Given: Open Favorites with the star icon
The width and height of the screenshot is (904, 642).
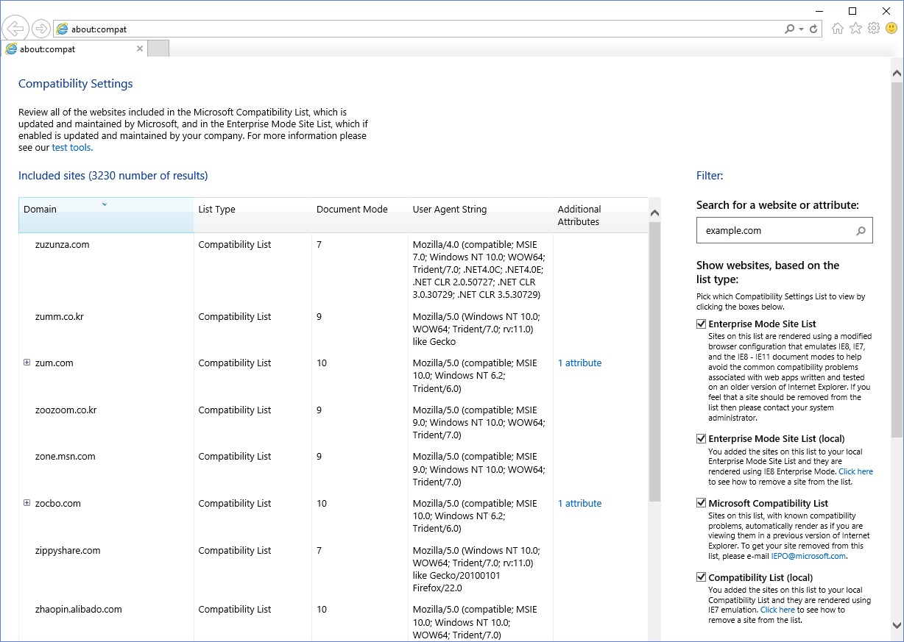Looking at the screenshot, I should (855, 29).
